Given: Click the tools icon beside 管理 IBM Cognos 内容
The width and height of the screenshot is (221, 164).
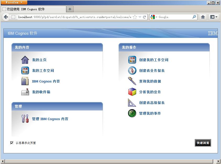Looking at the screenshot, I should pos(25,119).
